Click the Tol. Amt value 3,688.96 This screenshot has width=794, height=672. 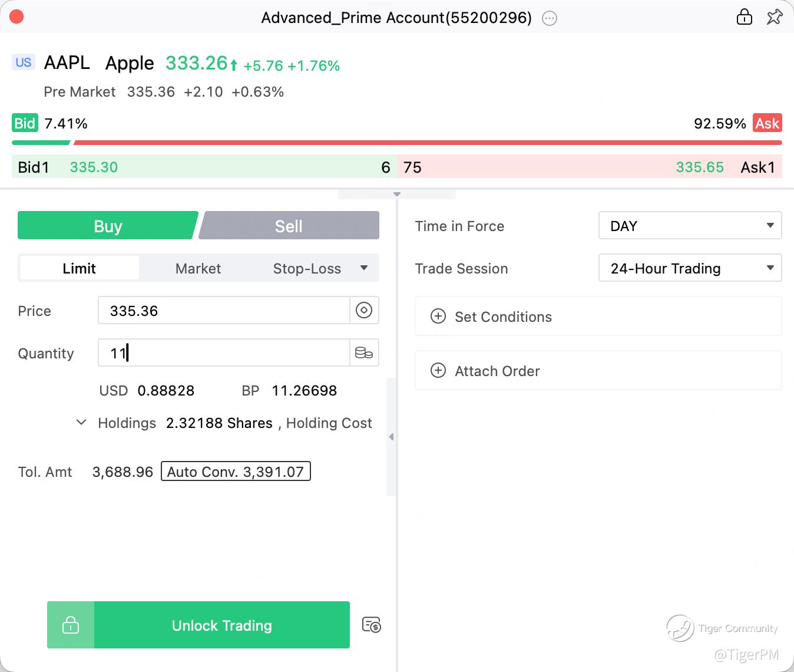pos(123,472)
